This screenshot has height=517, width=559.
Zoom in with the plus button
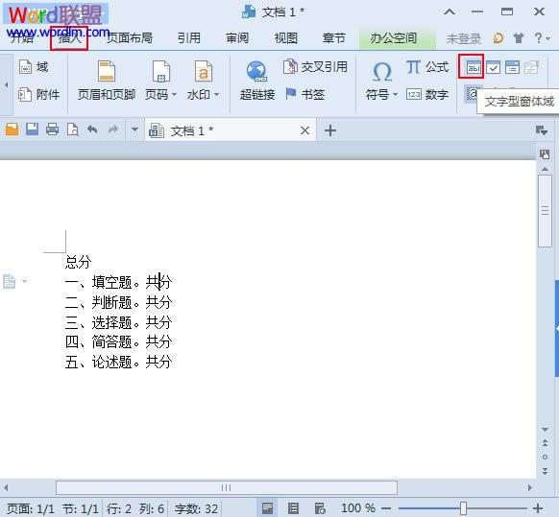point(538,508)
